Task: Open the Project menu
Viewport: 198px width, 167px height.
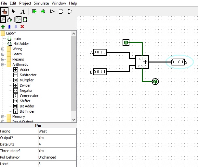Action: (25, 3)
